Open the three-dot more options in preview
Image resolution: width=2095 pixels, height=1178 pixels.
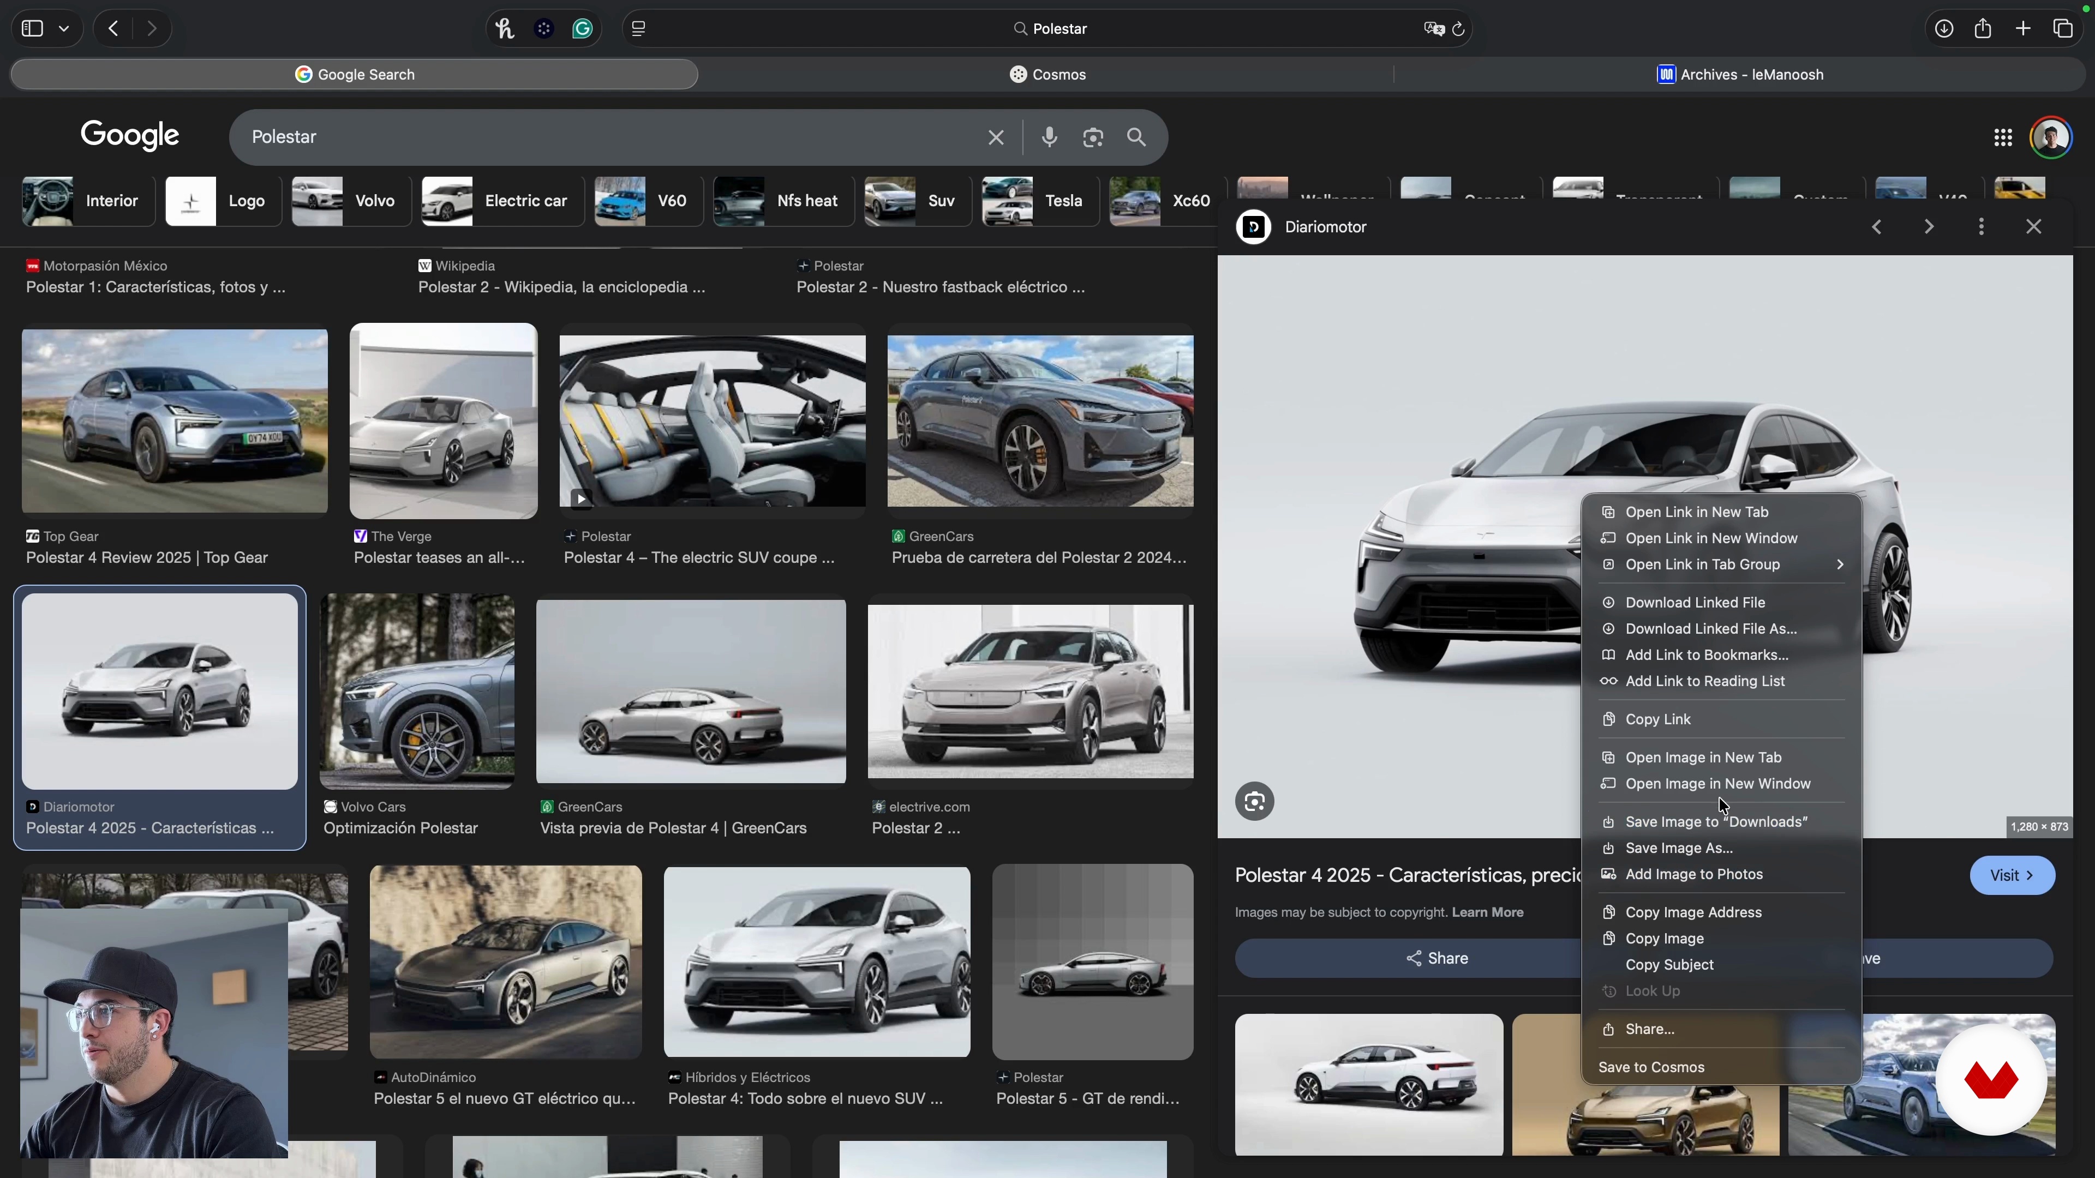tap(1981, 227)
